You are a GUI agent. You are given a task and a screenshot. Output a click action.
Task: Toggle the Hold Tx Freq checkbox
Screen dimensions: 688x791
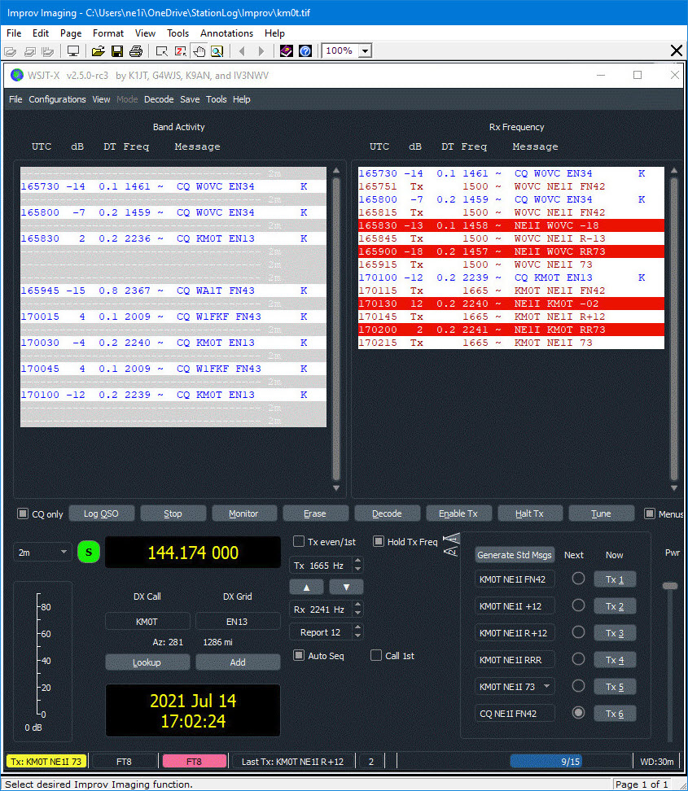379,542
